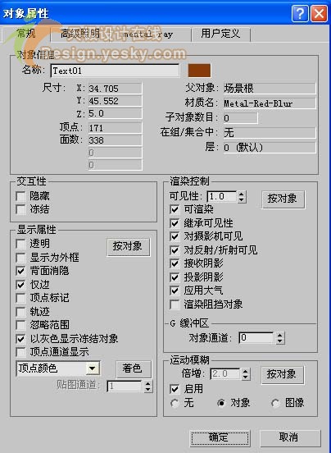Uncheck the 启用 motion blur checkbox

[x=175, y=389]
